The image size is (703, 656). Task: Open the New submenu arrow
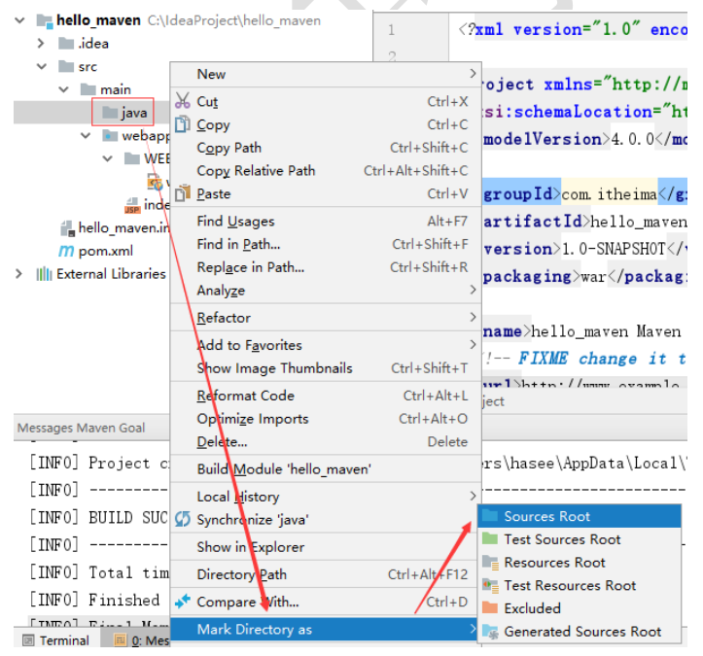473,74
